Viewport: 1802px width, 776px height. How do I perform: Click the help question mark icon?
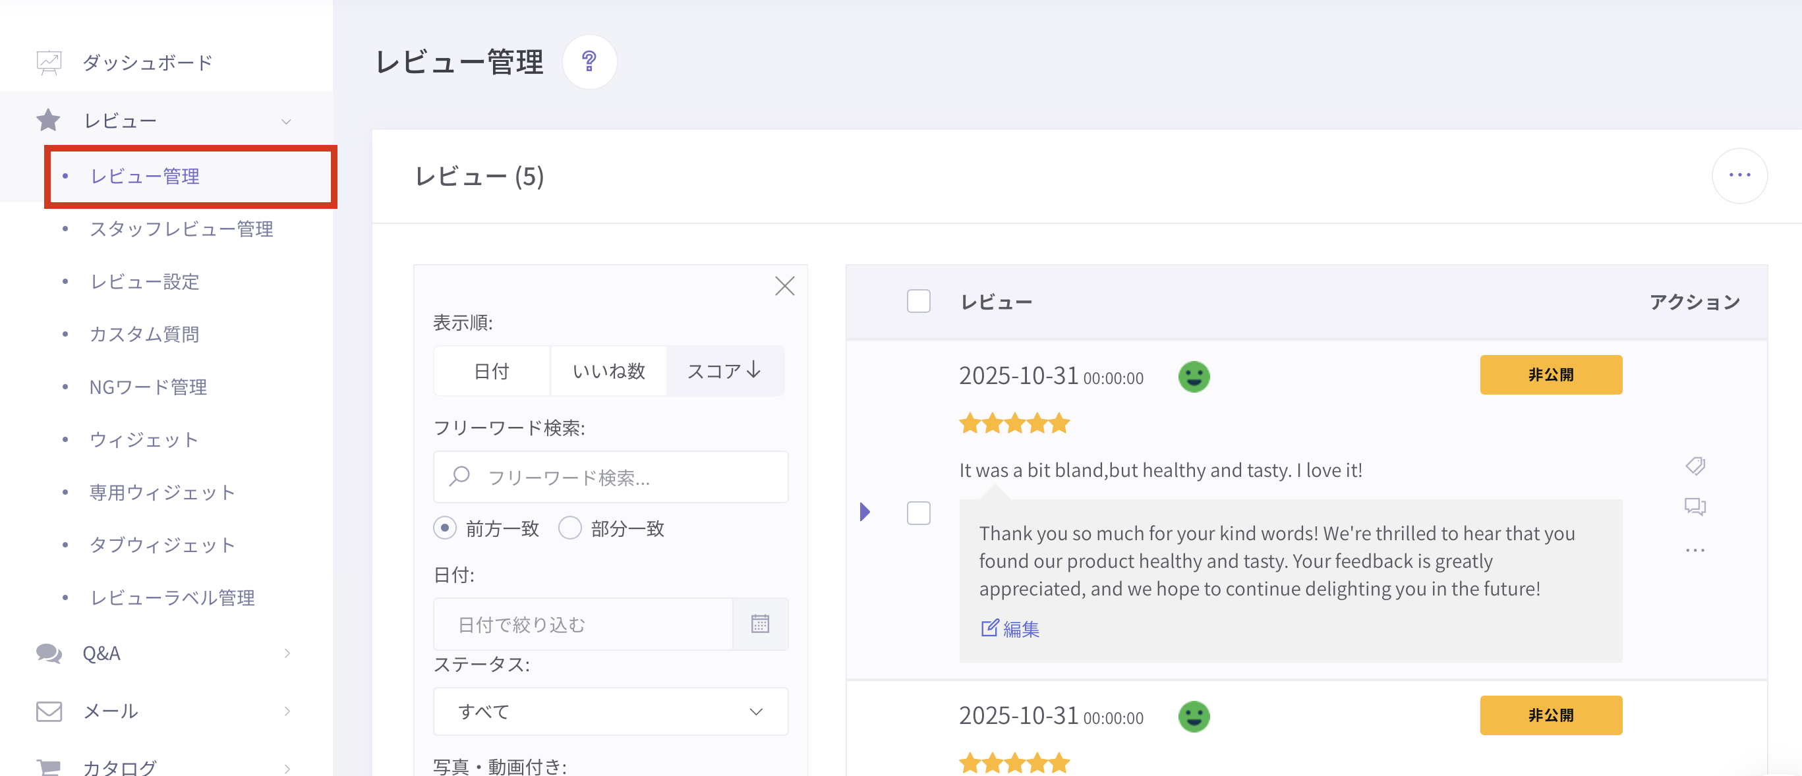click(x=589, y=61)
